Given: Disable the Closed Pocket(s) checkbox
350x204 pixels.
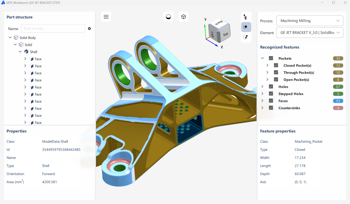Looking at the screenshot, I should pyautogui.click(x=276, y=65).
